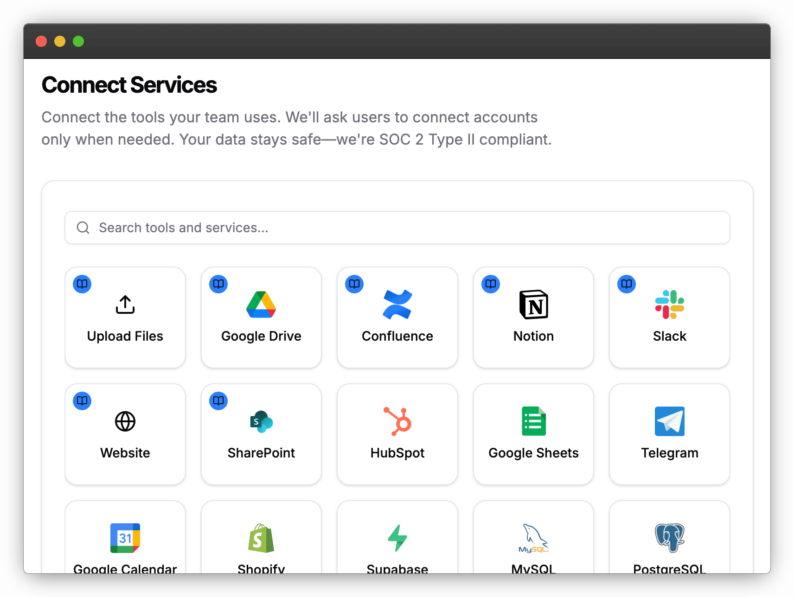Choose the Shopify bag icon
794x597 pixels.
(261, 538)
